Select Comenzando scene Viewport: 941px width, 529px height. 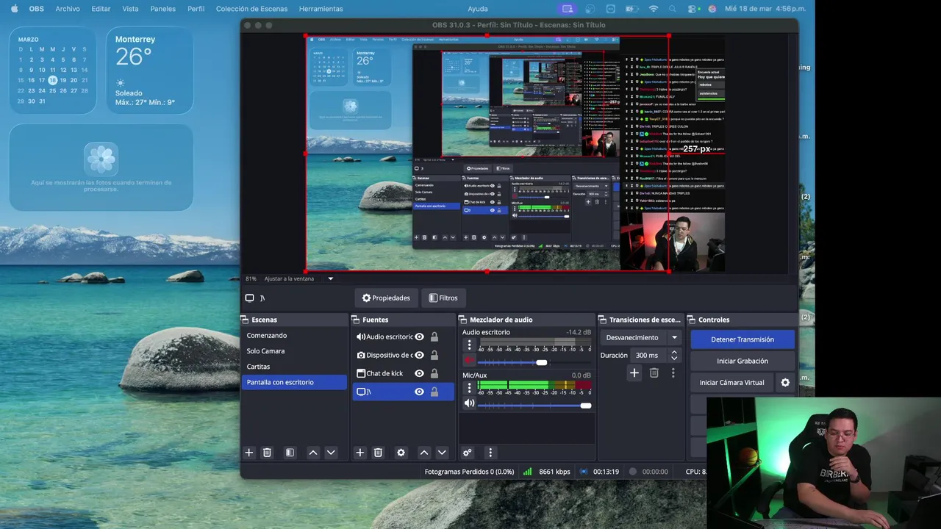tap(294, 336)
